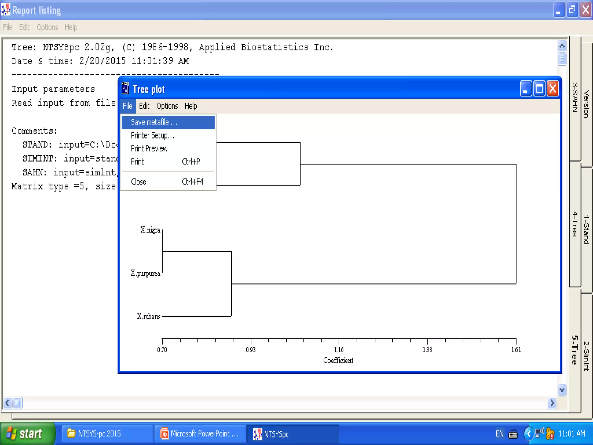Open the Microsoft PowerPoint taskbar item
The height and width of the screenshot is (445, 593).
pyautogui.click(x=200, y=434)
